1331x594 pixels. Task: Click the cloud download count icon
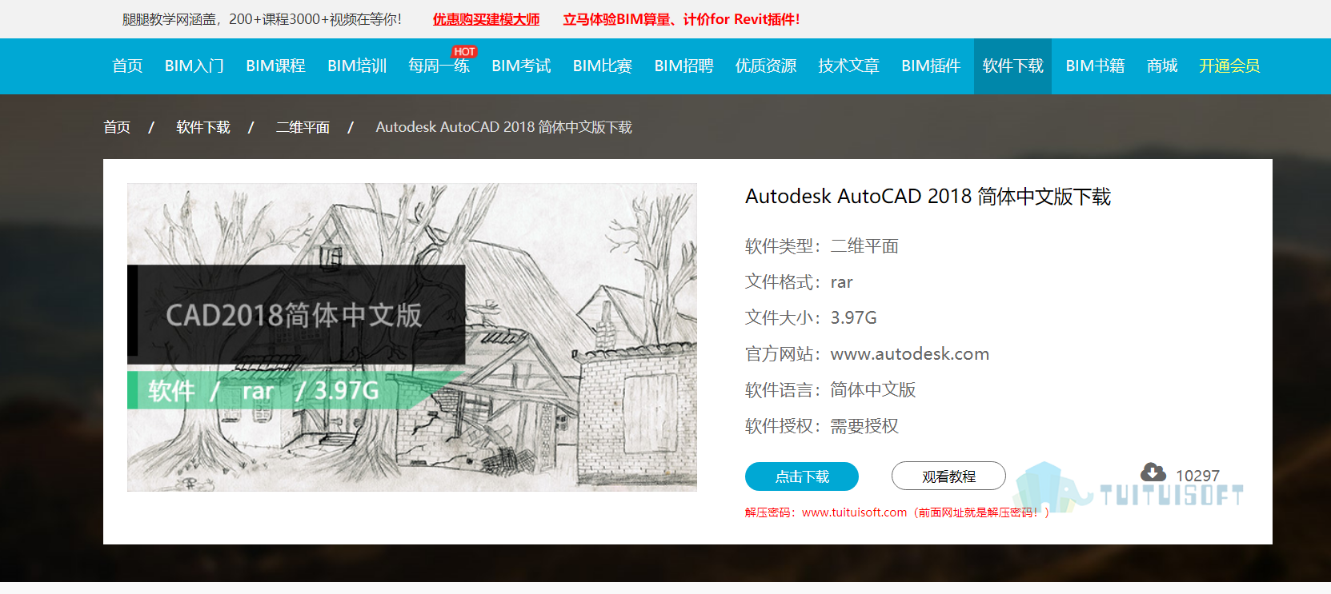pos(1153,472)
